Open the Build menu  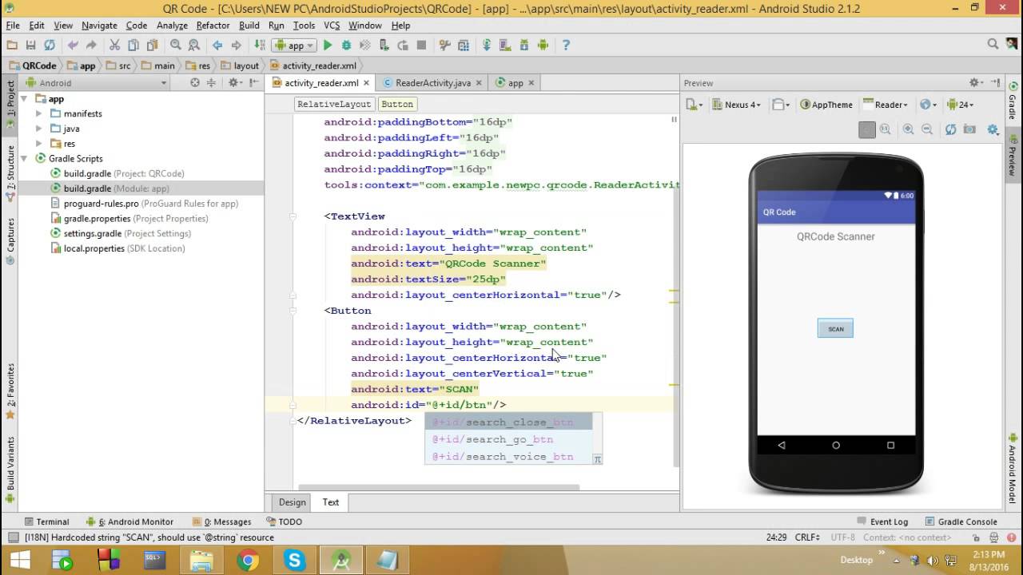(249, 26)
